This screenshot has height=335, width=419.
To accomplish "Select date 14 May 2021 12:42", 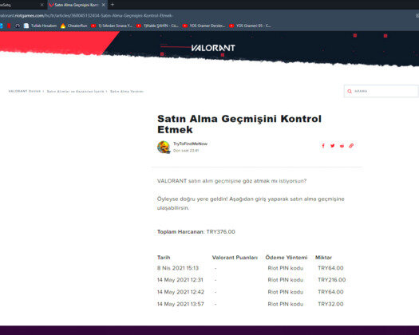I will coord(180,292).
